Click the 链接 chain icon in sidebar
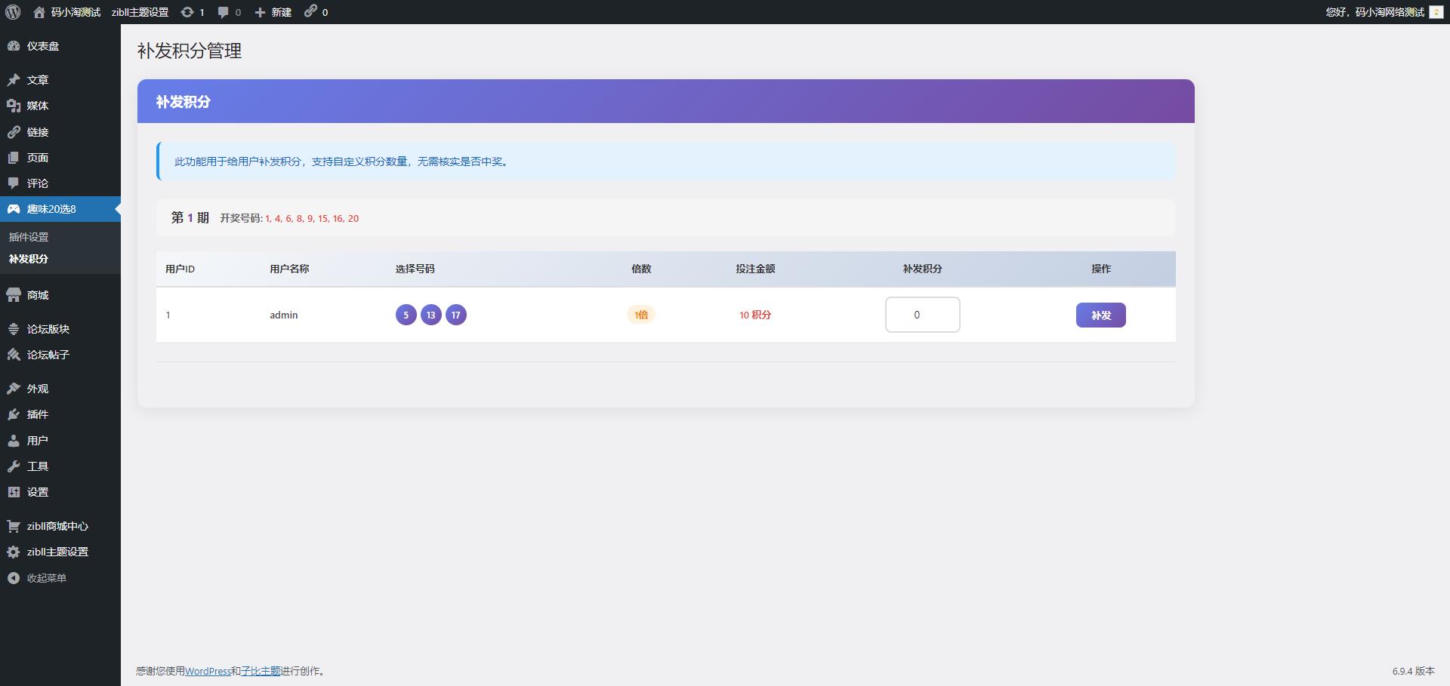The height and width of the screenshot is (686, 1450). pyautogui.click(x=14, y=132)
